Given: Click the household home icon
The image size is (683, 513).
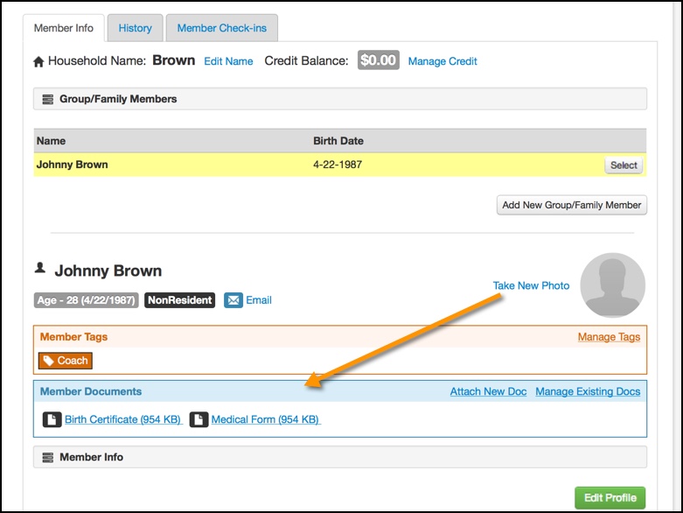Looking at the screenshot, I should [x=38, y=61].
